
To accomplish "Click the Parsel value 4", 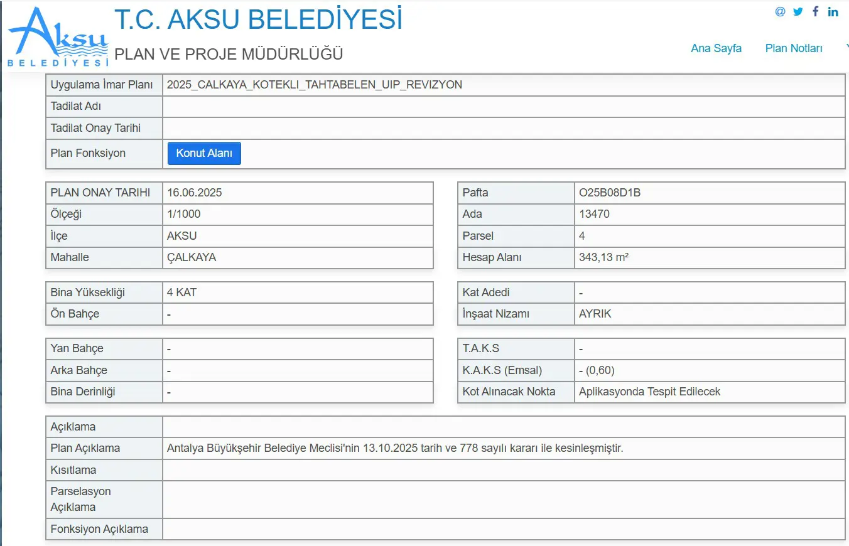I will pyautogui.click(x=582, y=236).
